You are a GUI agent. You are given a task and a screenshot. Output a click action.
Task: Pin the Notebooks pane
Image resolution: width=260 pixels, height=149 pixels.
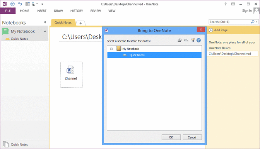point(45,22)
